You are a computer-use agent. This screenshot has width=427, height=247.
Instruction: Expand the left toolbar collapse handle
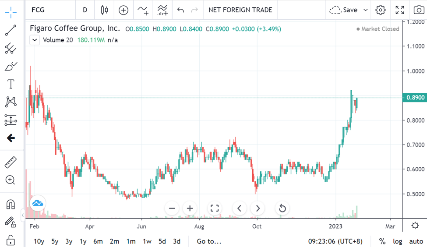[x=23, y=215]
